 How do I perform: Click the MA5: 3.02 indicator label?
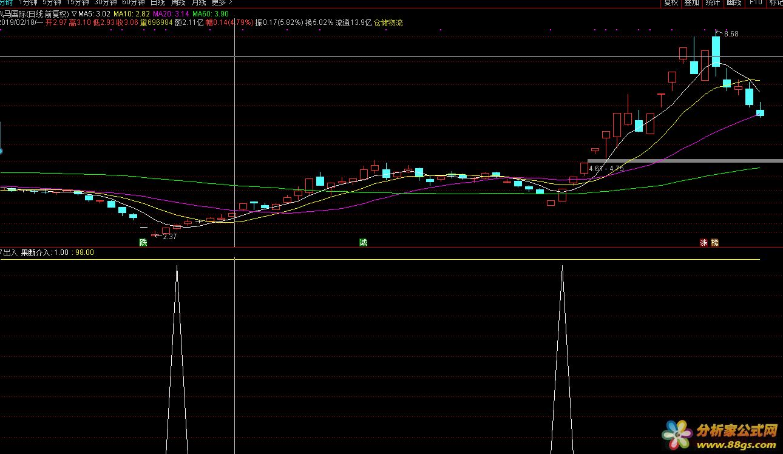(x=94, y=13)
